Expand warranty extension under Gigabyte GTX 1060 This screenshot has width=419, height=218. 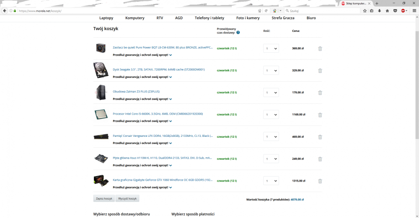[142, 187]
